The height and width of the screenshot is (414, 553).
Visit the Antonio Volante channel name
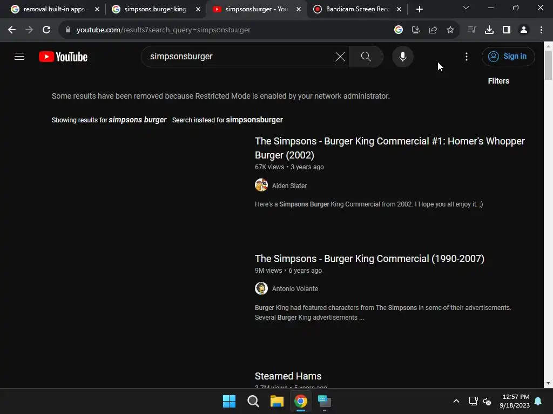(x=295, y=289)
